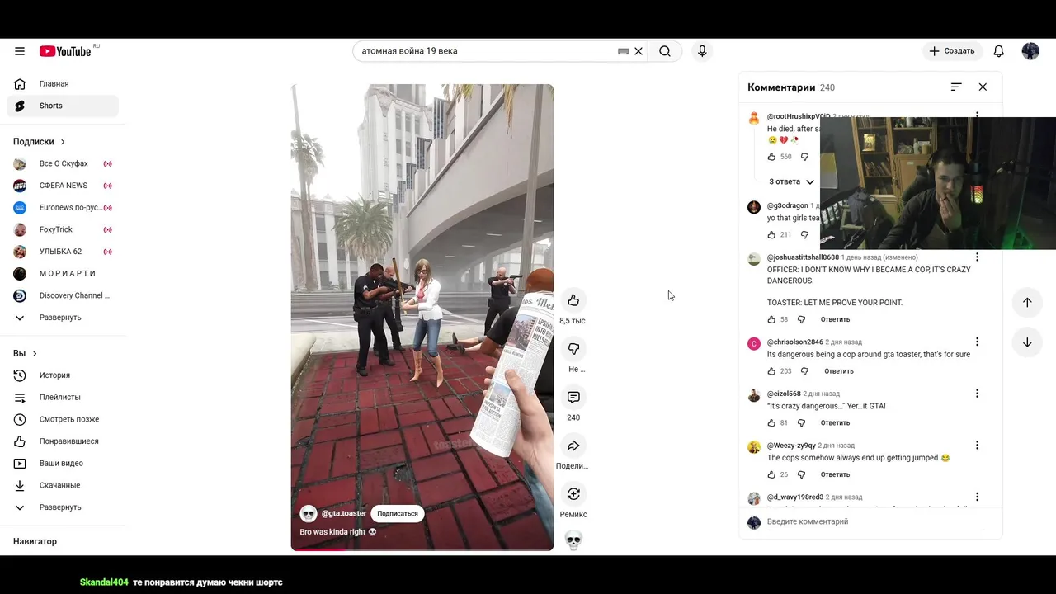The width and height of the screenshot is (1056, 594).
Task: Click the Создать button
Action: [952, 51]
